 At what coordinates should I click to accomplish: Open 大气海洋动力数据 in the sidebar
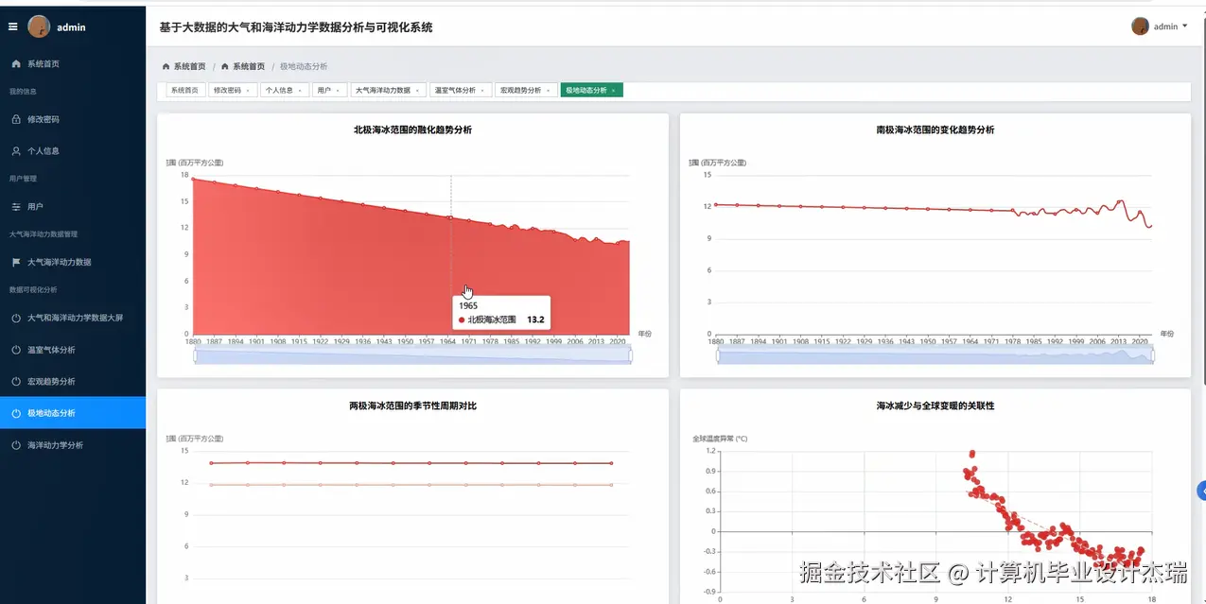[x=73, y=262]
